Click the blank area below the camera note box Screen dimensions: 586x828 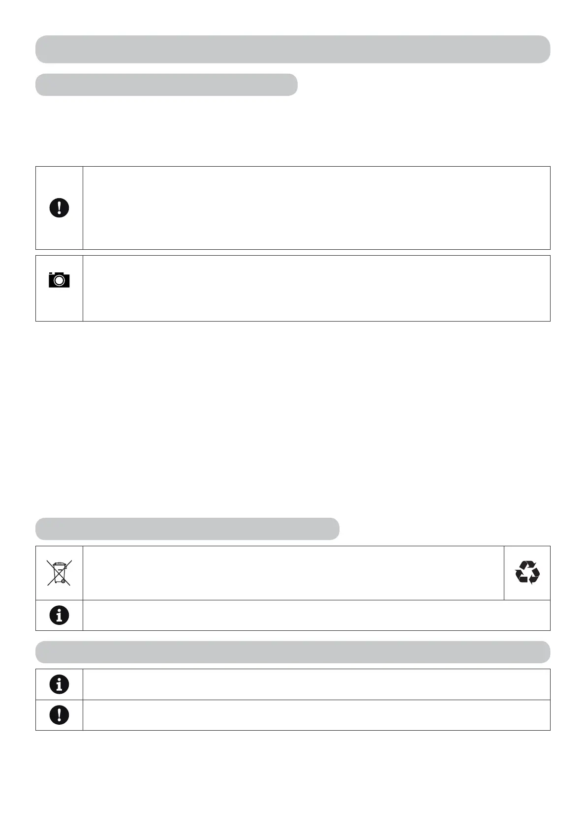click(x=293, y=418)
